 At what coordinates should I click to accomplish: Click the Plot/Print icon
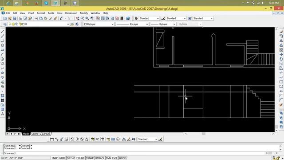[20, 18]
